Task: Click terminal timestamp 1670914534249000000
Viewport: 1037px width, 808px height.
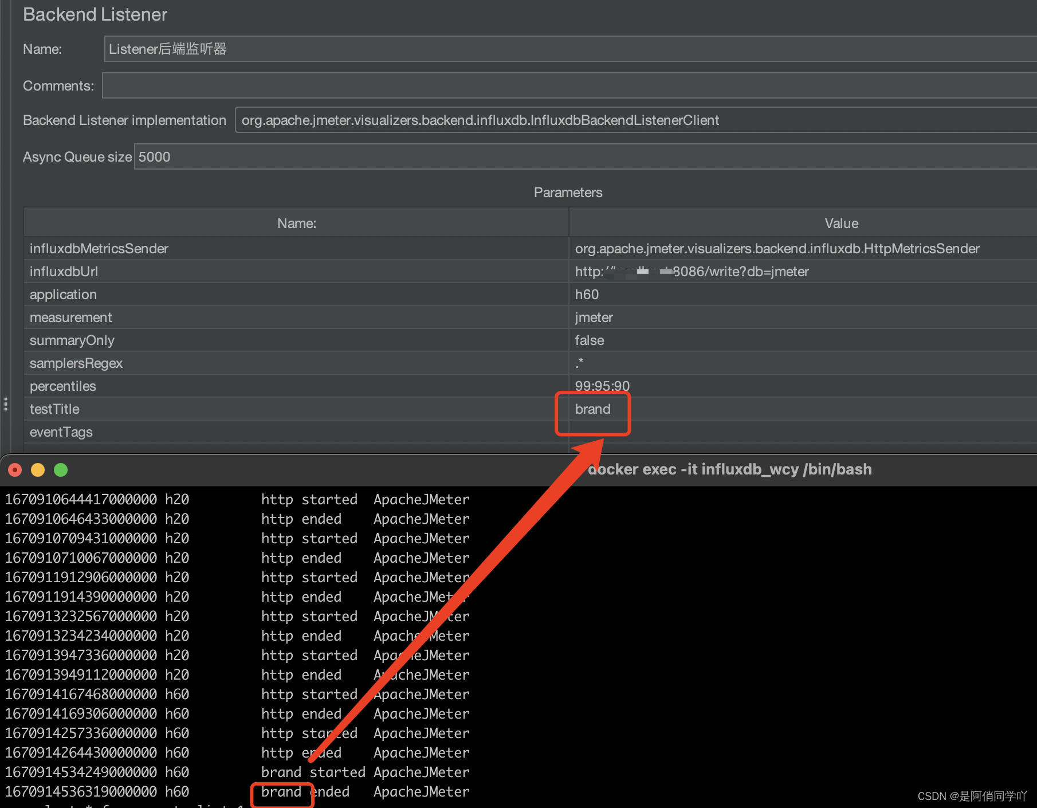Action: (81, 772)
